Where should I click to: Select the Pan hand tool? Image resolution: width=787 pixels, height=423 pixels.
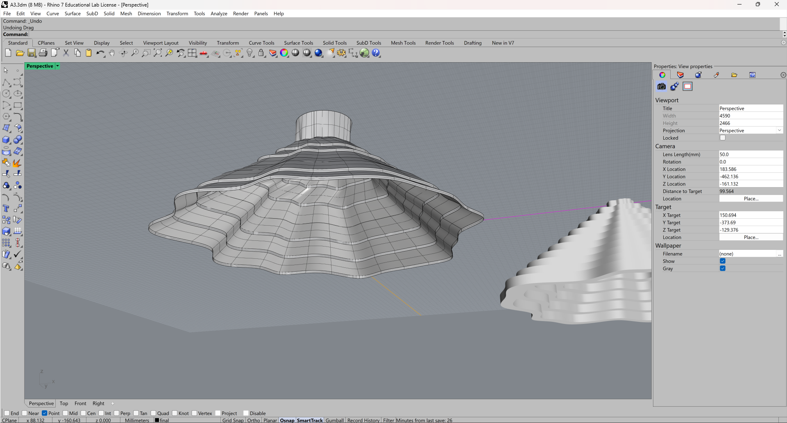[x=112, y=53]
